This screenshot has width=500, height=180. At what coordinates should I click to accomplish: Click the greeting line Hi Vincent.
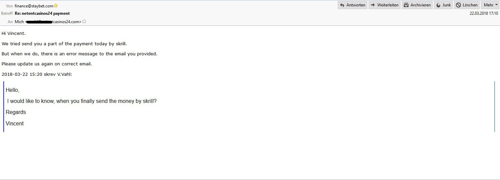[14, 34]
